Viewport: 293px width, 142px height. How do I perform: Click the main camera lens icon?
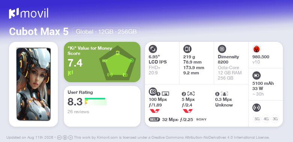[x=153, y=92]
